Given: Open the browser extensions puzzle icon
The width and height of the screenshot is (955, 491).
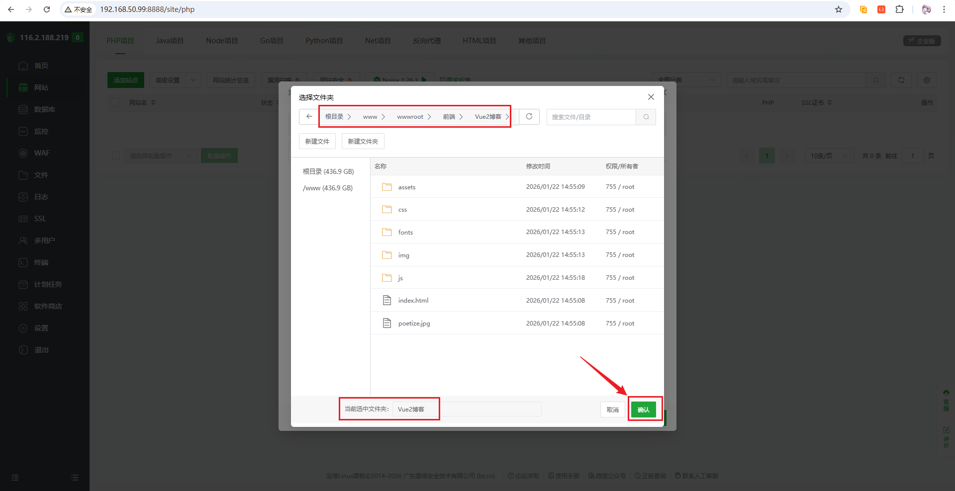Looking at the screenshot, I should (899, 9).
